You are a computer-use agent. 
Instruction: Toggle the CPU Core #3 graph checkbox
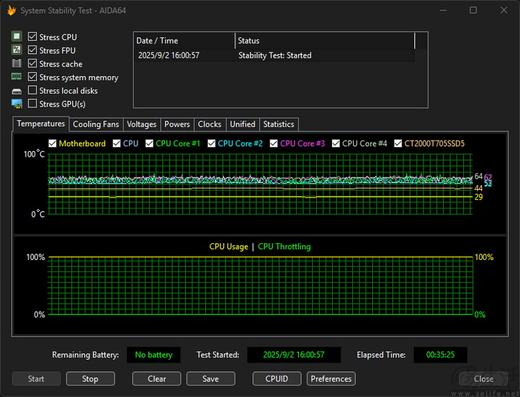[x=274, y=143]
